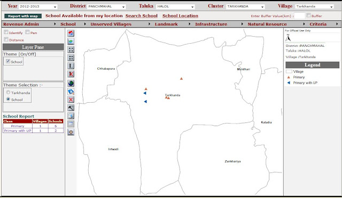
Task: Click the zoom-out inward arrows tool
Action: pyautogui.click(x=71, y=57)
